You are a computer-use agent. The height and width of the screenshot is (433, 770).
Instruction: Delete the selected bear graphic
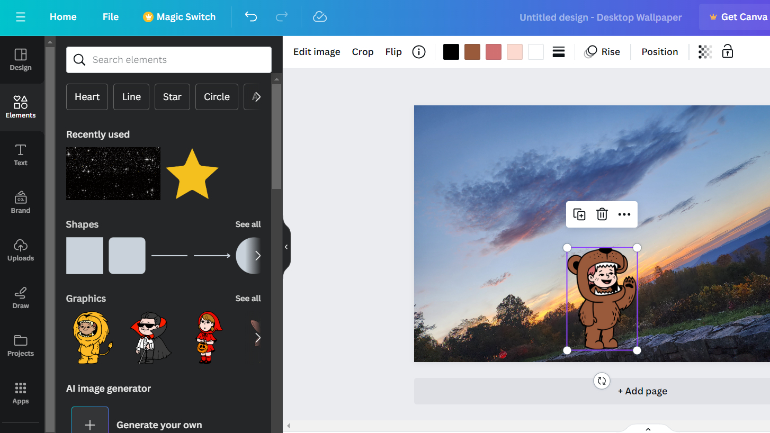(602, 214)
